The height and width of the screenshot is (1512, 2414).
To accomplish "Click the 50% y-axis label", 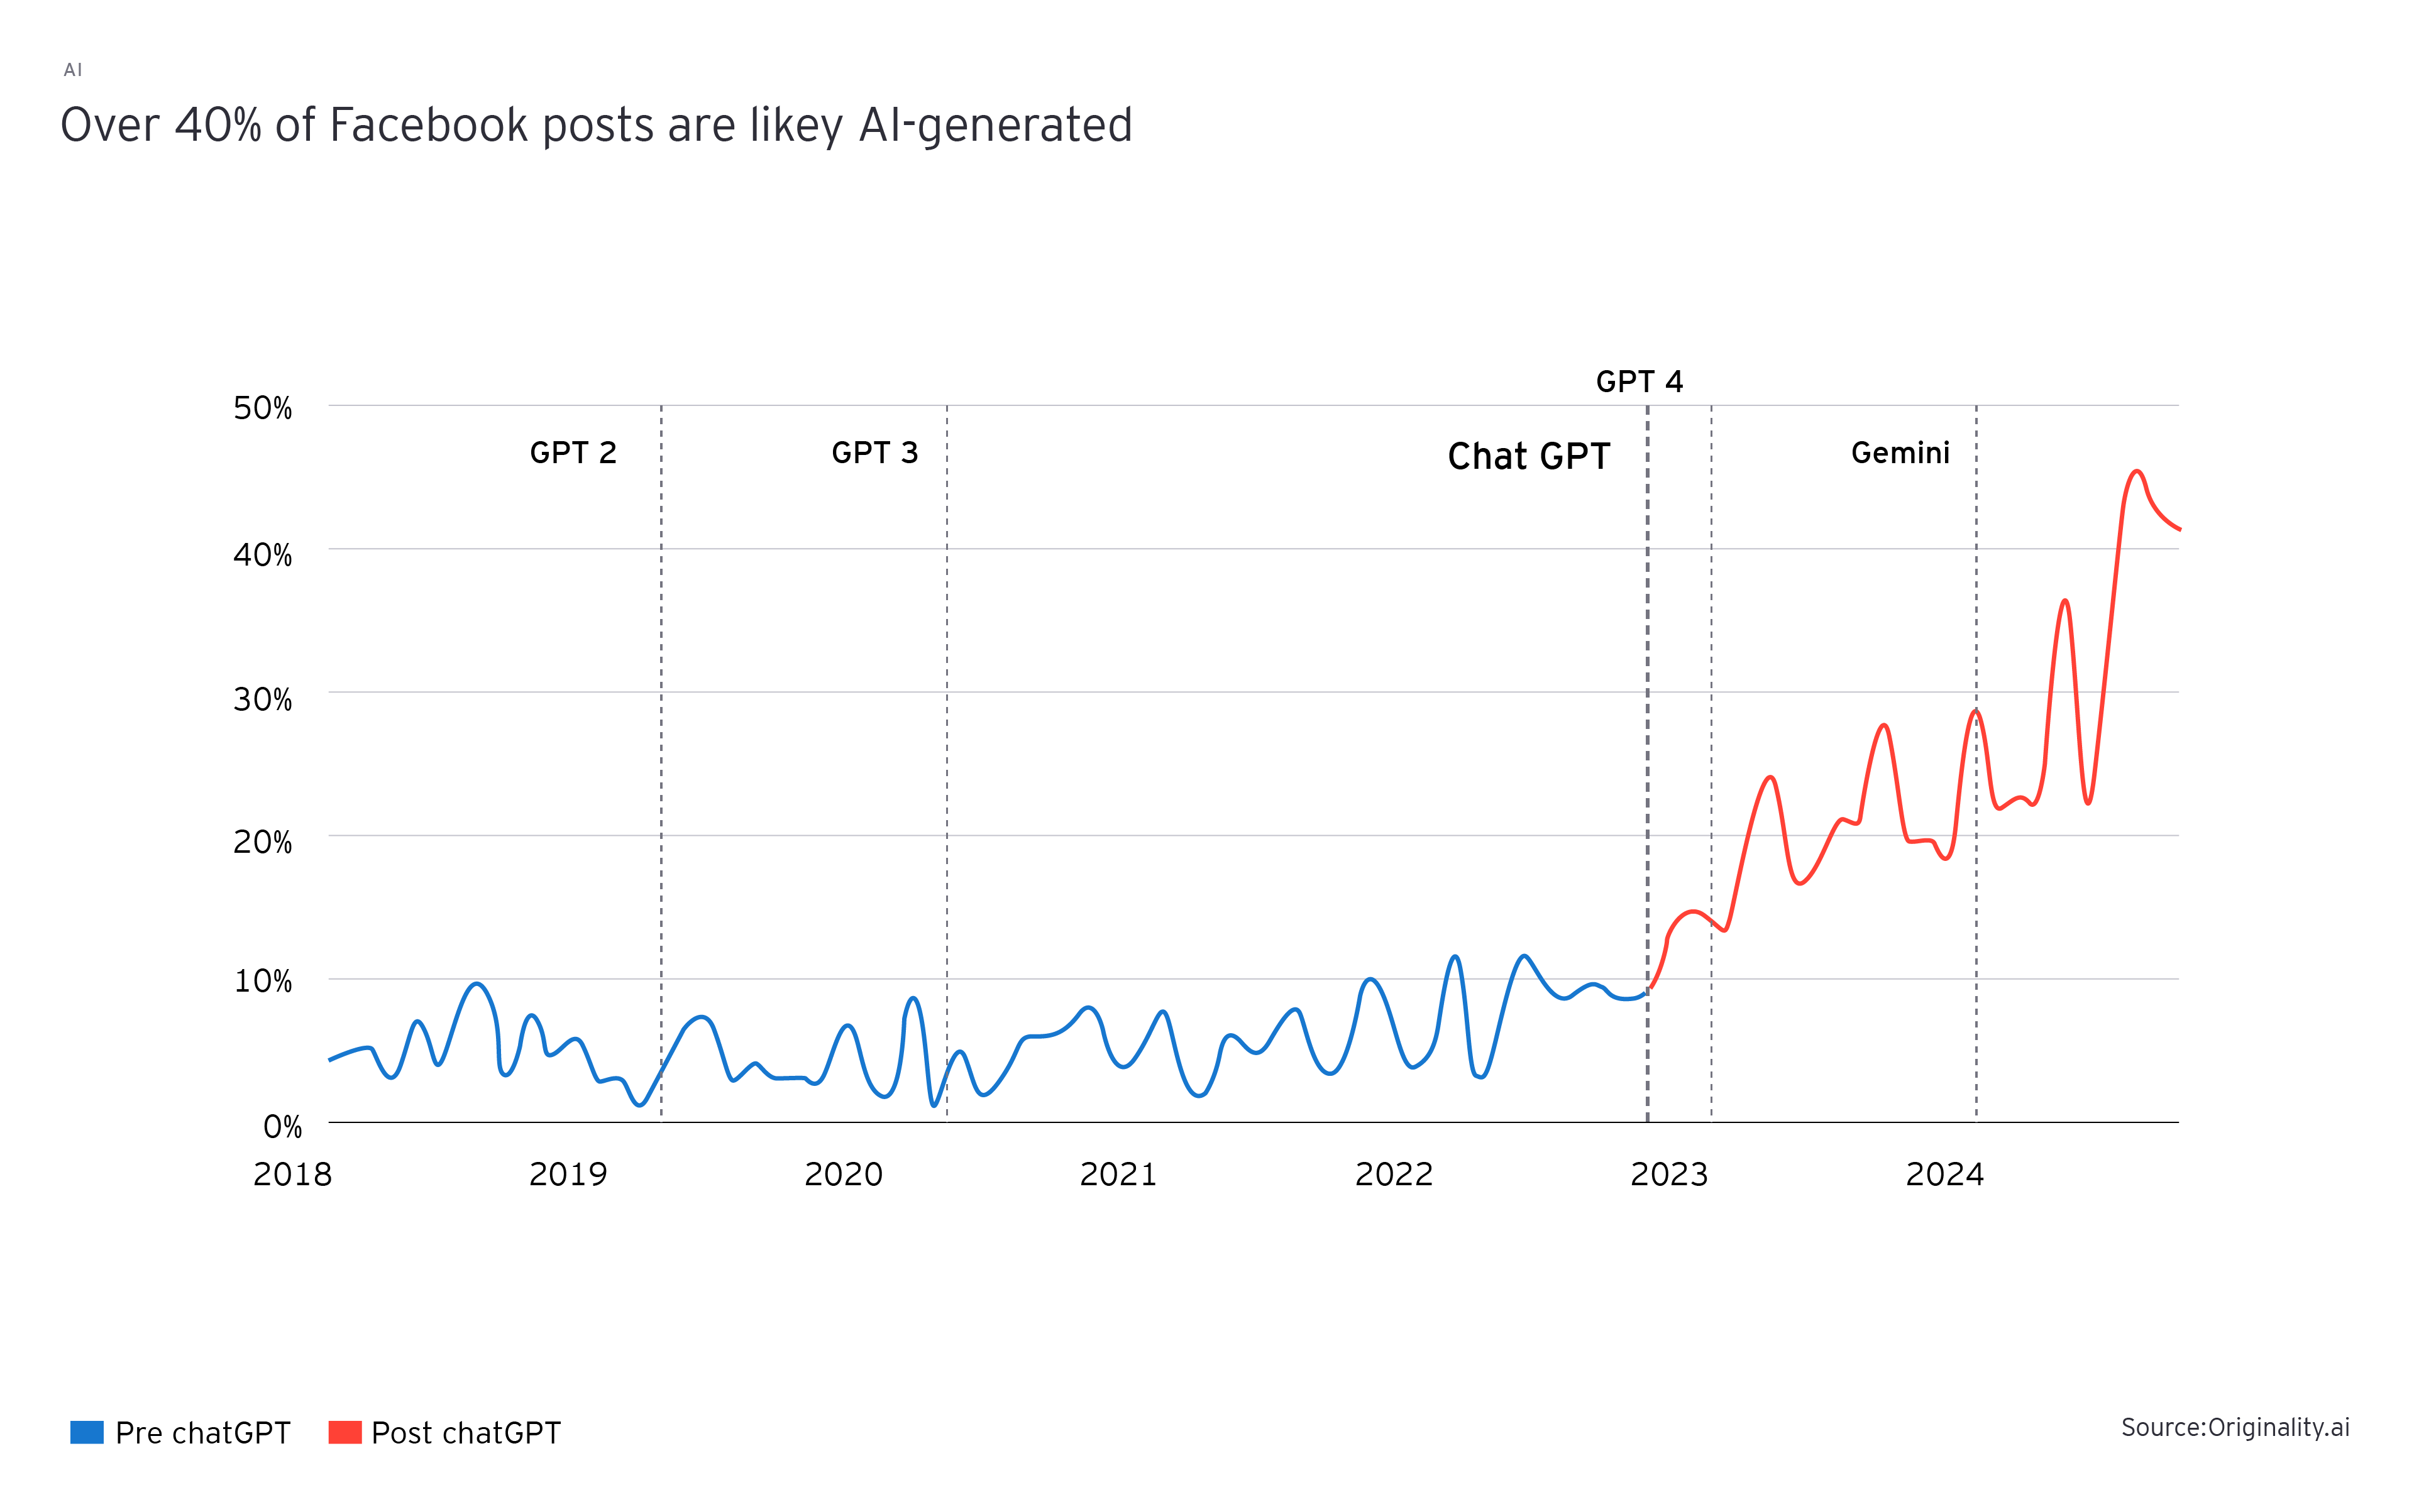I will [262, 408].
